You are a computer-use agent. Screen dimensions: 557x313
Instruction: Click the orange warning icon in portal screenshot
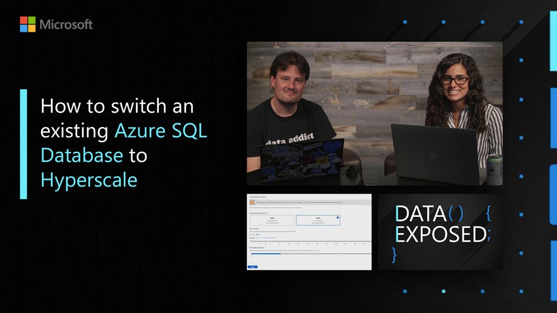pos(252,202)
